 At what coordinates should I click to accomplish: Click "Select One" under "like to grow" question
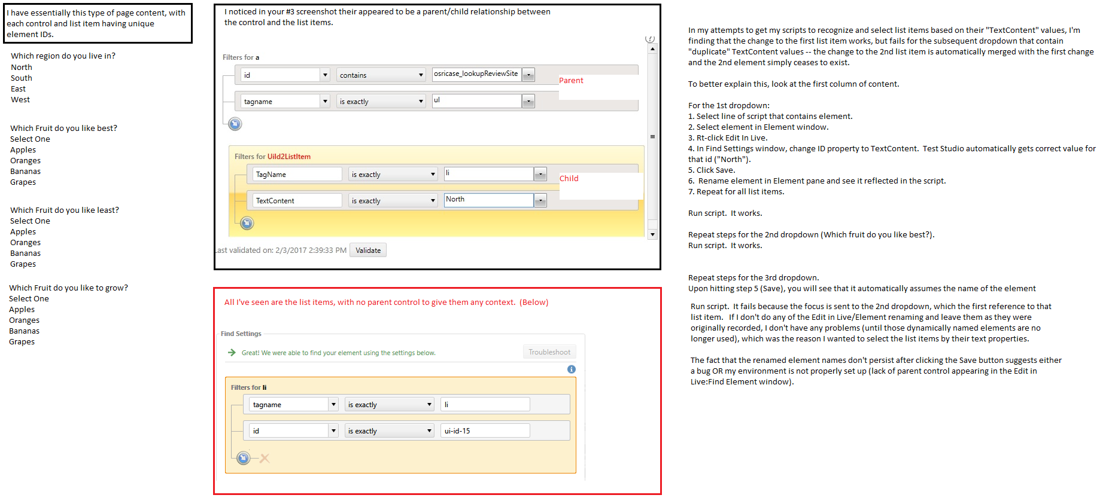[x=29, y=298]
